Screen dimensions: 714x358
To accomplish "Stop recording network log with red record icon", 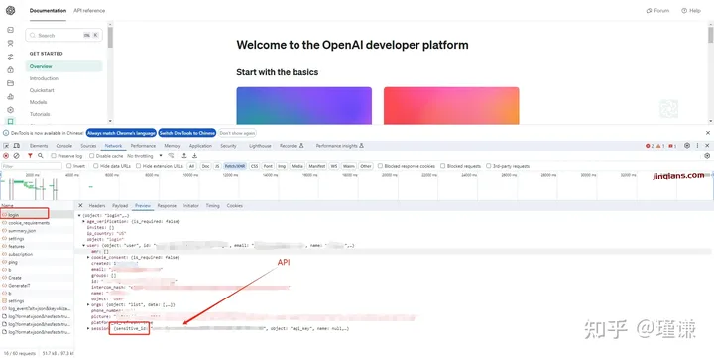I will [6, 156].
